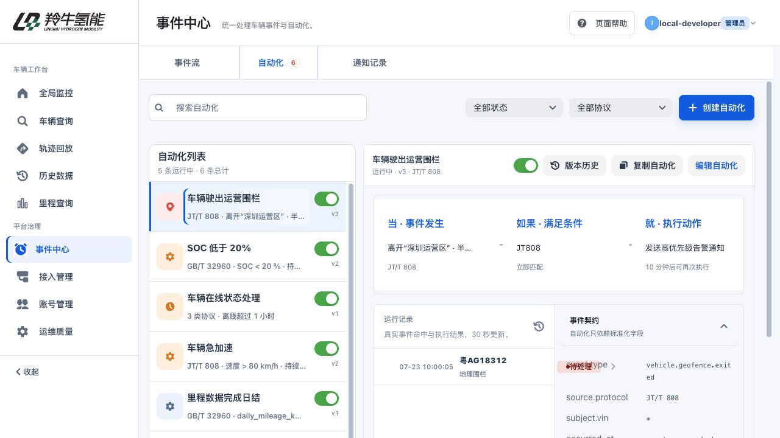This screenshot has height=438, width=780.
Task: Click 复制自动化 button
Action: [647, 165]
